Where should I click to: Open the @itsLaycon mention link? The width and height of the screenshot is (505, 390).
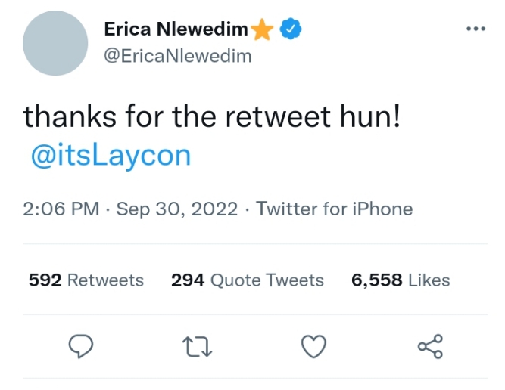click(x=111, y=155)
